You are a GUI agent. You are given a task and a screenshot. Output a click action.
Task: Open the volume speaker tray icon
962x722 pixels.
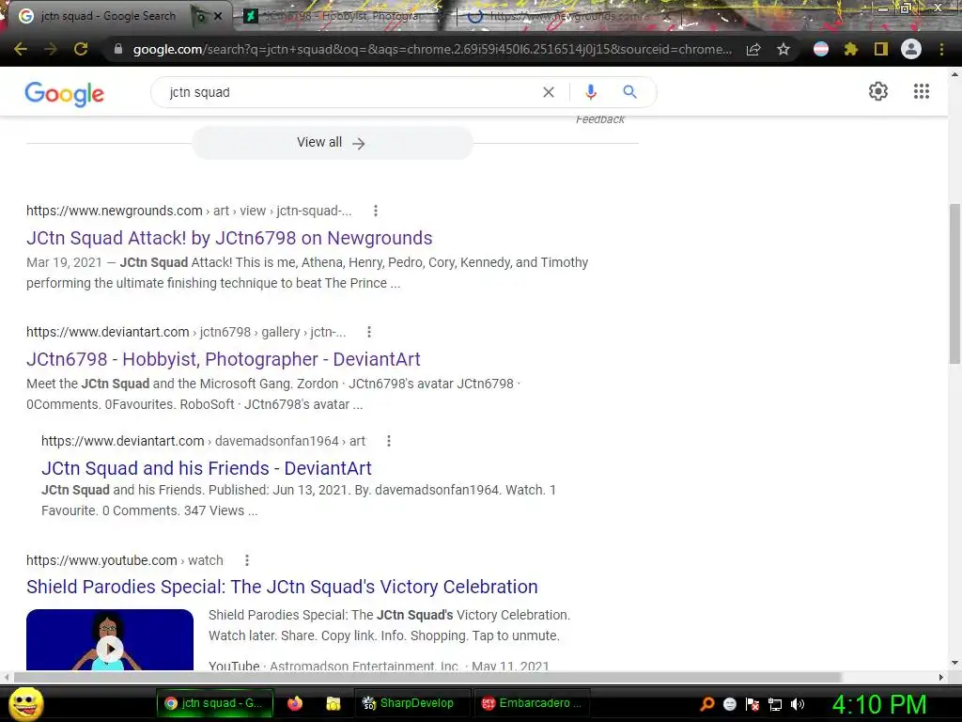click(x=798, y=704)
